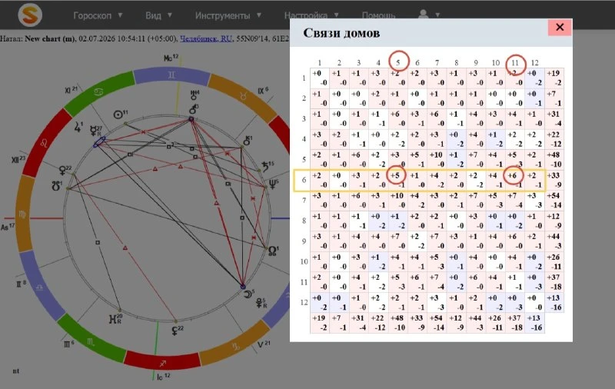Select the Saturn glyph on the chart
The width and height of the screenshot is (615, 389).
pyautogui.click(x=265, y=167)
